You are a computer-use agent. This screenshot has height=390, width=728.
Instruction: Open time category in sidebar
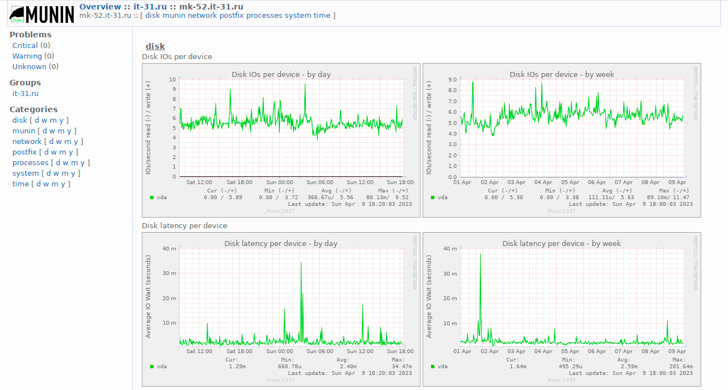(x=20, y=184)
